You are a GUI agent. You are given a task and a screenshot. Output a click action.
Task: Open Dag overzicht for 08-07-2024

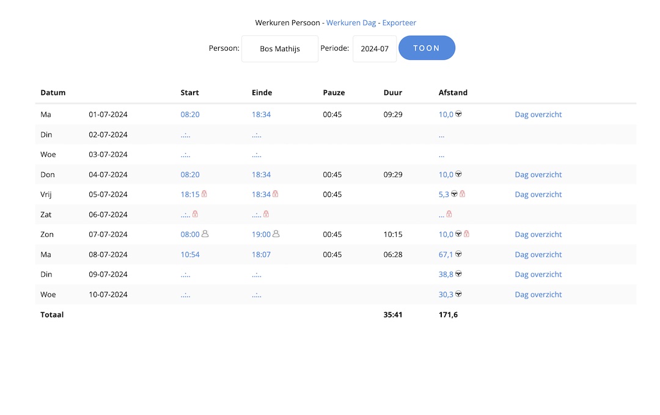(538, 254)
